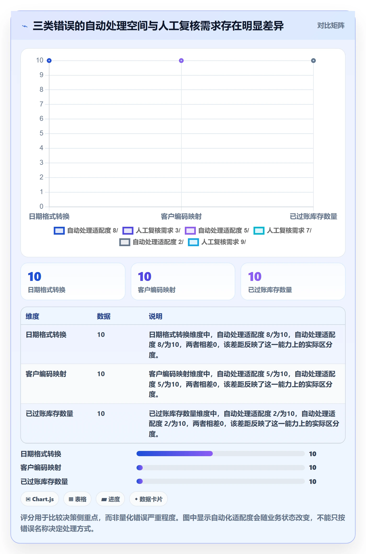
Task: Toggle legend swatch 人工复核需求 9/
Action: tap(193, 242)
